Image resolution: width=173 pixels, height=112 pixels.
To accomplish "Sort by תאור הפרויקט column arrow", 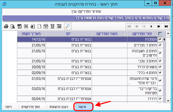I will [x=125, y=34].
